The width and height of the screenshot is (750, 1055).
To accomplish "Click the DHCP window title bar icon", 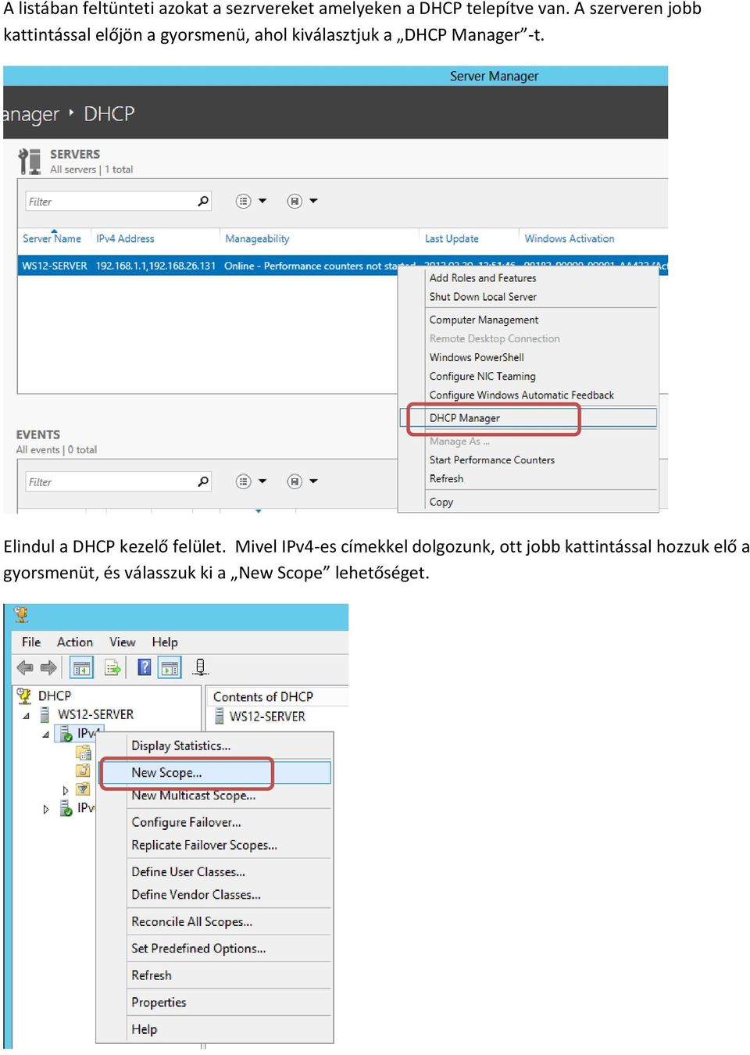I will (x=21, y=615).
